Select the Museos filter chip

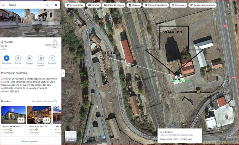[134, 5]
